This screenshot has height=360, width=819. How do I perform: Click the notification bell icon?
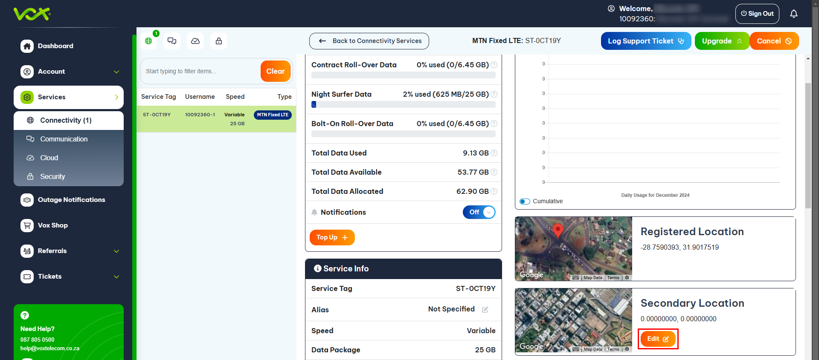[793, 14]
